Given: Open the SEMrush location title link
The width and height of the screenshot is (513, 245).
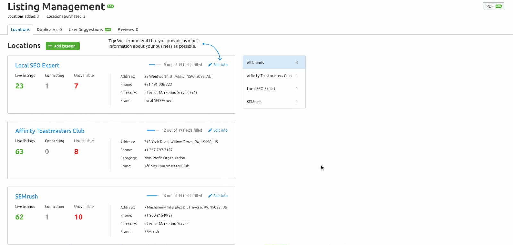Looking at the screenshot, I should coord(26,196).
